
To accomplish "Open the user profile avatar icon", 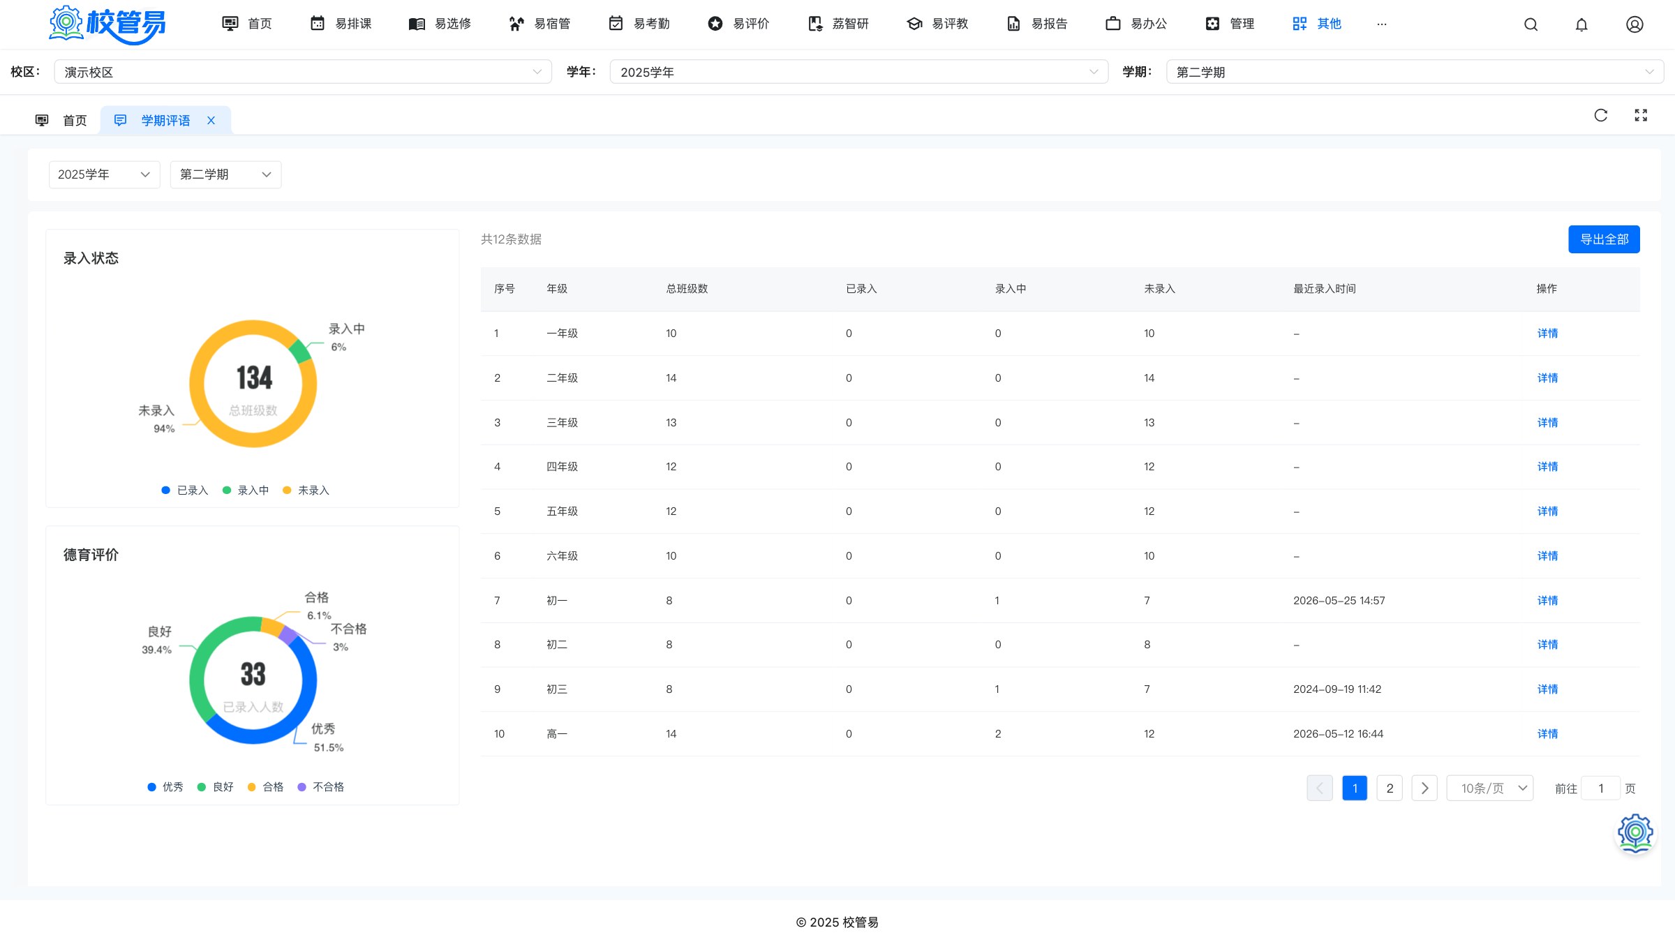I will [1635, 24].
